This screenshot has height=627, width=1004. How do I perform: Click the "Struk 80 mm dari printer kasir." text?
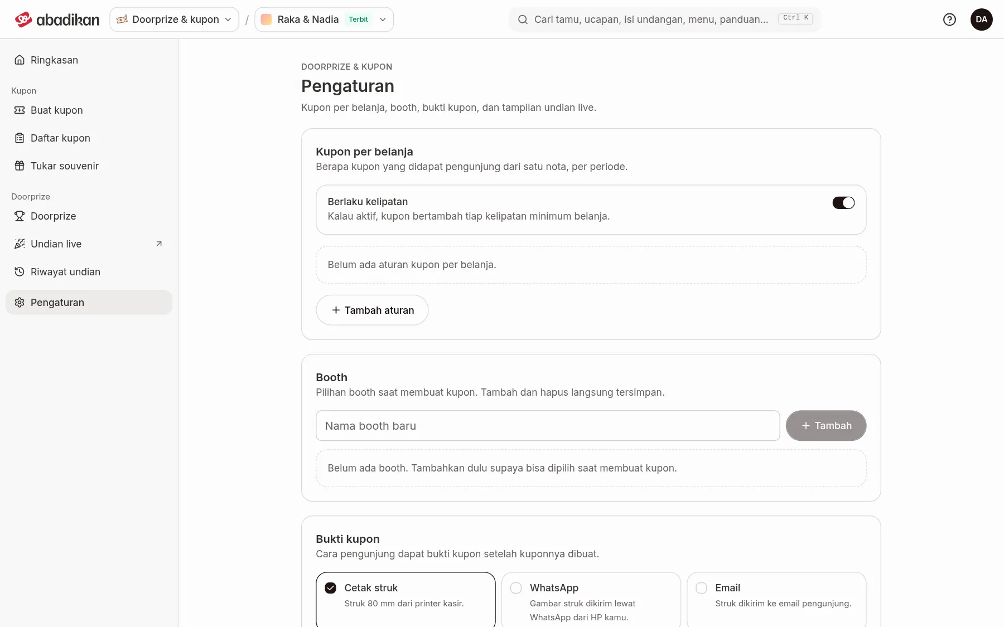tap(404, 604)
